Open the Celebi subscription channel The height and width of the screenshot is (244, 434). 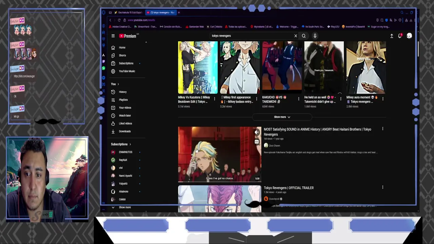point(126,199)
